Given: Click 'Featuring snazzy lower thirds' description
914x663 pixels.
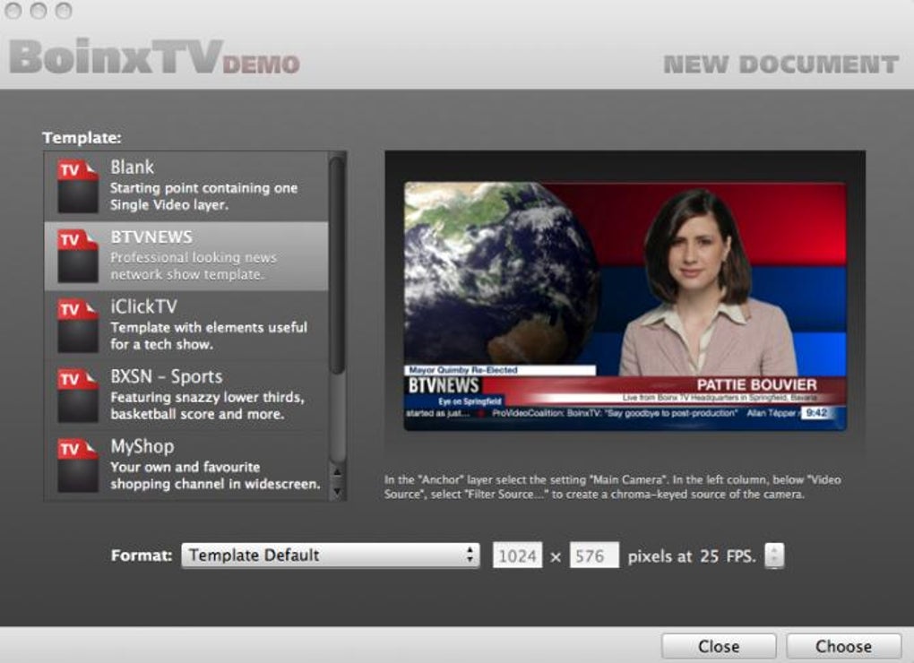Looking at the screenshot, I should [x=207, y=406].
